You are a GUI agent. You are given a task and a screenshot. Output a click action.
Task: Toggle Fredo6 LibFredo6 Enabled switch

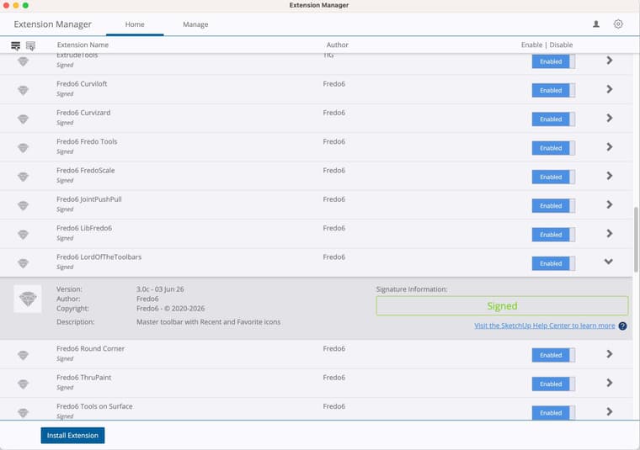click(x=553, y=235)
